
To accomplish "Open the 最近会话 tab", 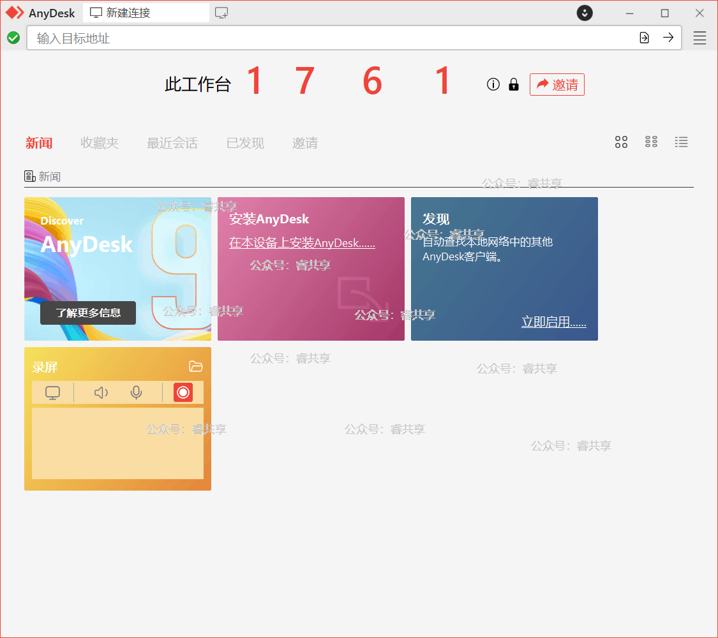I will click(x=172, y=143).
